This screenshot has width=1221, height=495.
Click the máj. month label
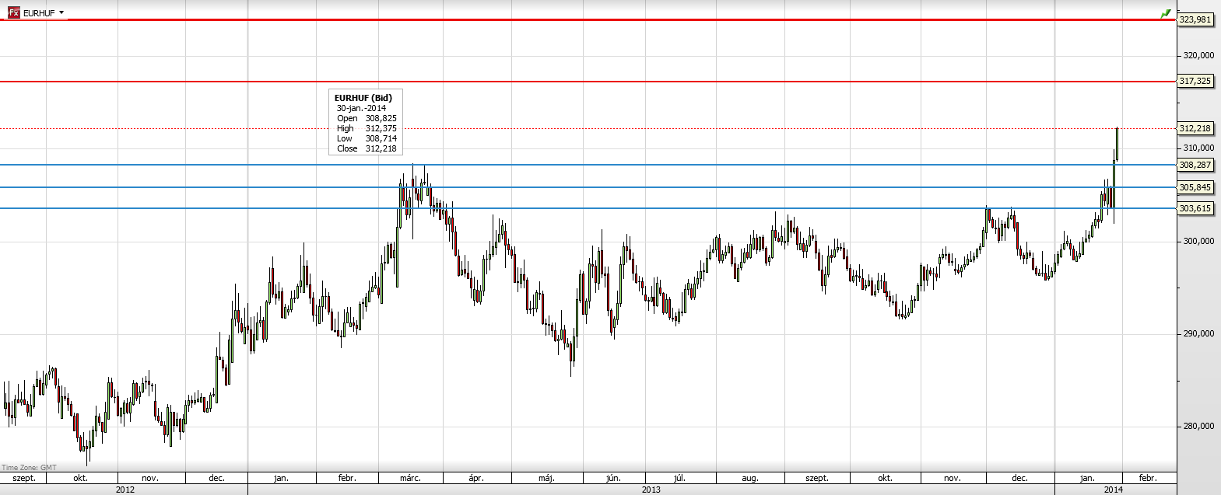coord(546,478)
